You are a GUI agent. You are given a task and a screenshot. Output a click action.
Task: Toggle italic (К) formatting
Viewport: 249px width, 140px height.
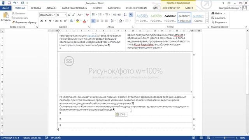[x=46, y=21]
